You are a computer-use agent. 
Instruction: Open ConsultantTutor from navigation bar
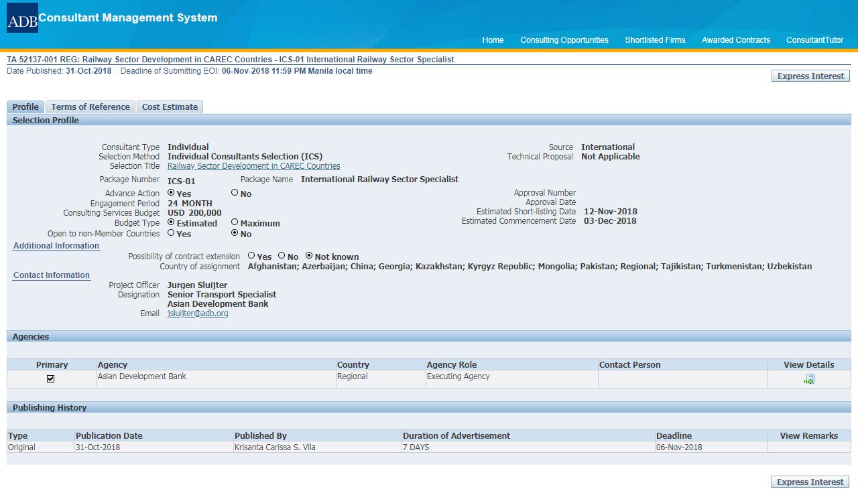tap(814, 40)
